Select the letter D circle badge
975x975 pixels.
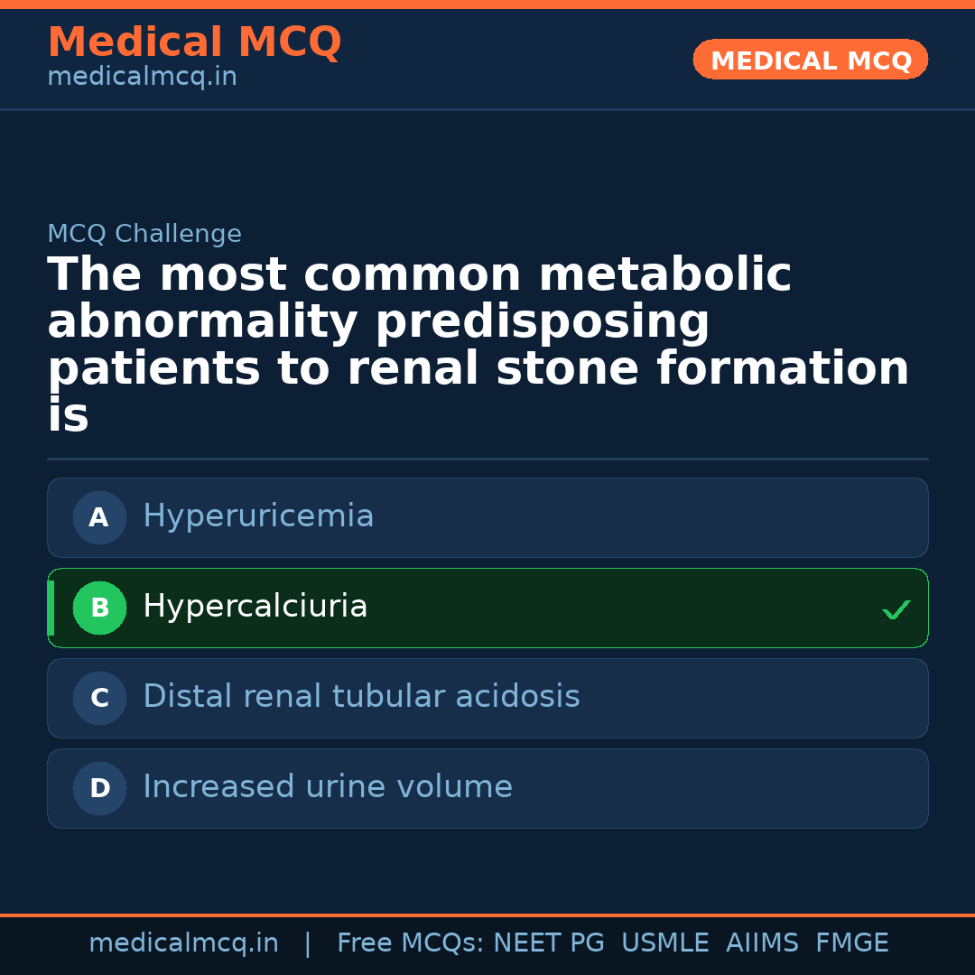tap(99, 789)
